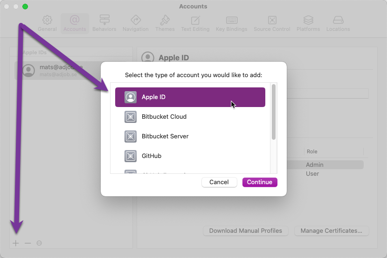The width and height of the screenshot is (387, 258).
Task: Open the General preferences tab
Action: tap(47, 23)
